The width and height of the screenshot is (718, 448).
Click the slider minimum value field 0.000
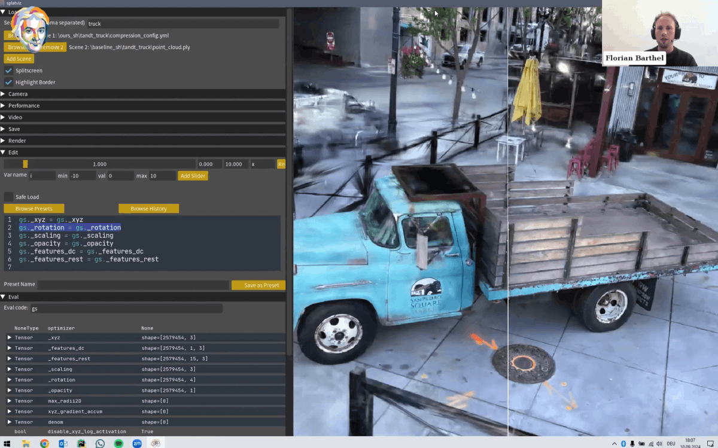tap(209, 164)
